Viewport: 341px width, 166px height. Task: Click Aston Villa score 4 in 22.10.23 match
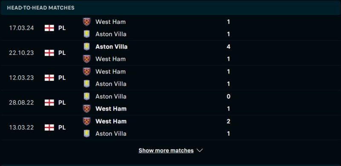click(x=228, y=47)
